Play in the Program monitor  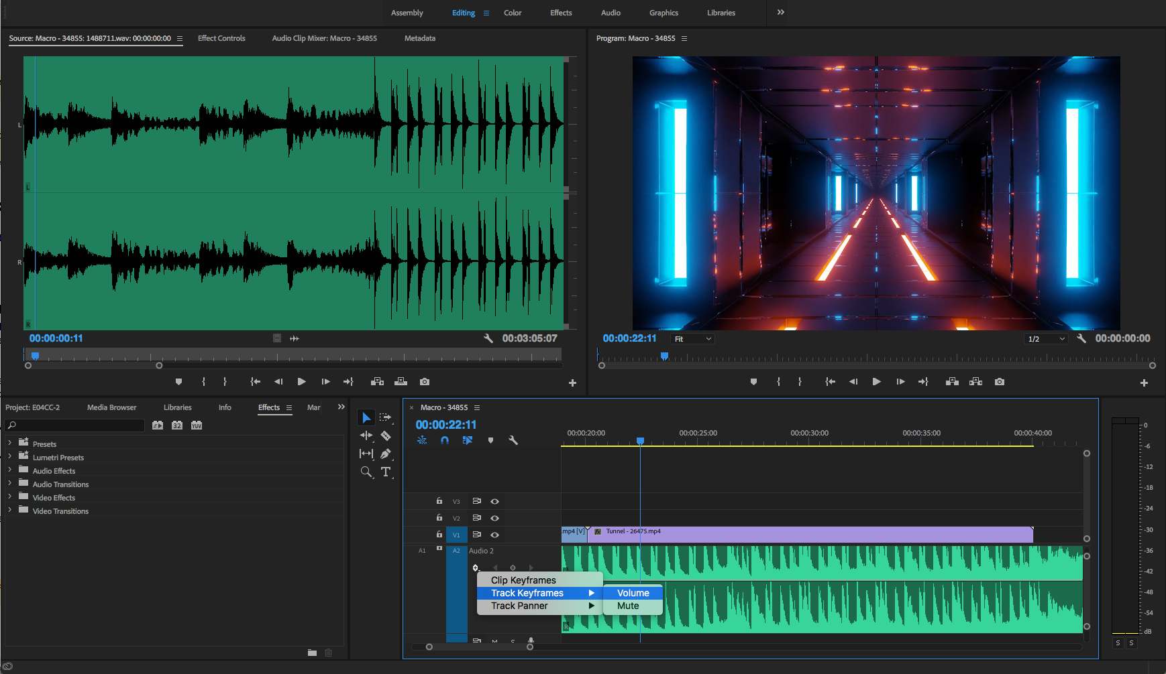876,382
